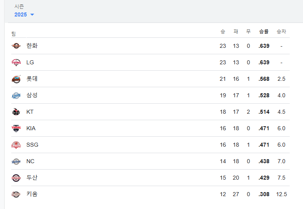Click the Doosan Bears team logo
303x209 pixels.
[x=16, y=178]
